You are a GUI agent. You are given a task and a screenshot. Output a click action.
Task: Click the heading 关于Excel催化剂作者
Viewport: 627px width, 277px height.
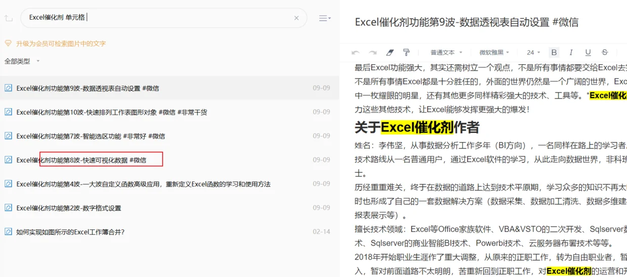[417, 127]
